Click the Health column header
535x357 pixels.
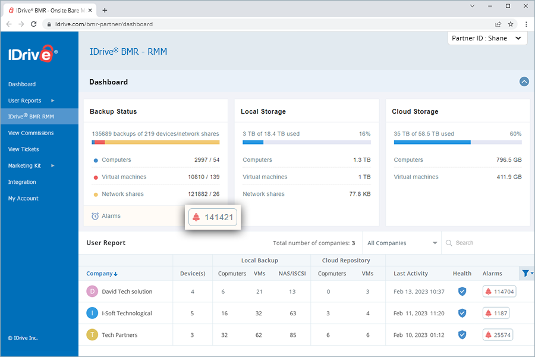coord(462,273)
